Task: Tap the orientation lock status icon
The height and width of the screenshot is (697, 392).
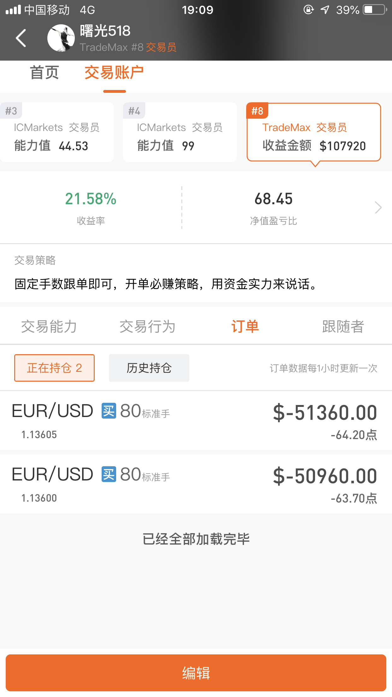Action: (308, 10)
